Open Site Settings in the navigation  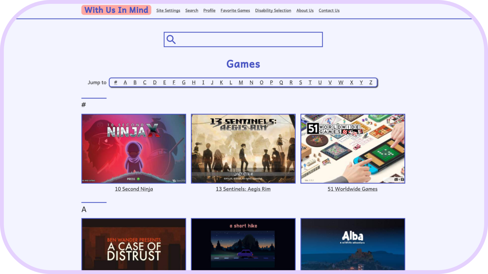tap(168, 10)
